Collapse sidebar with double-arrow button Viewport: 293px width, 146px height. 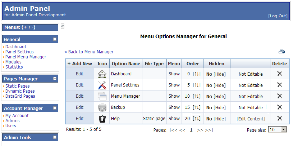pyautogui.click(x=63, y=26)
